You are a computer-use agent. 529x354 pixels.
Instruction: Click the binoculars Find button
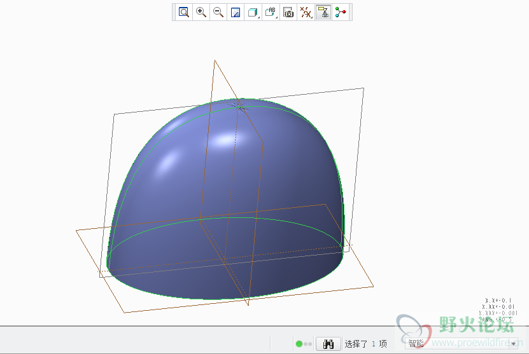tap(329, 344)
